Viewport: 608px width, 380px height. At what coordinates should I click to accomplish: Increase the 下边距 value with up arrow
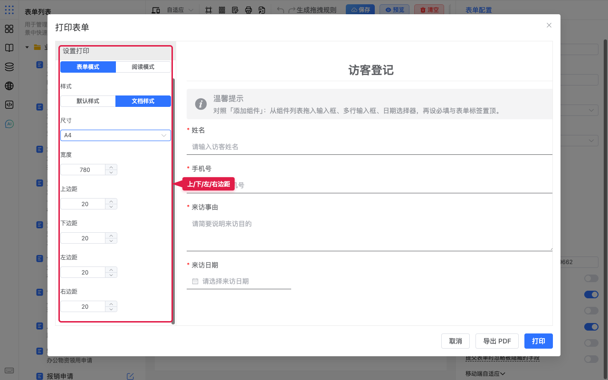[x=111, y=235]
